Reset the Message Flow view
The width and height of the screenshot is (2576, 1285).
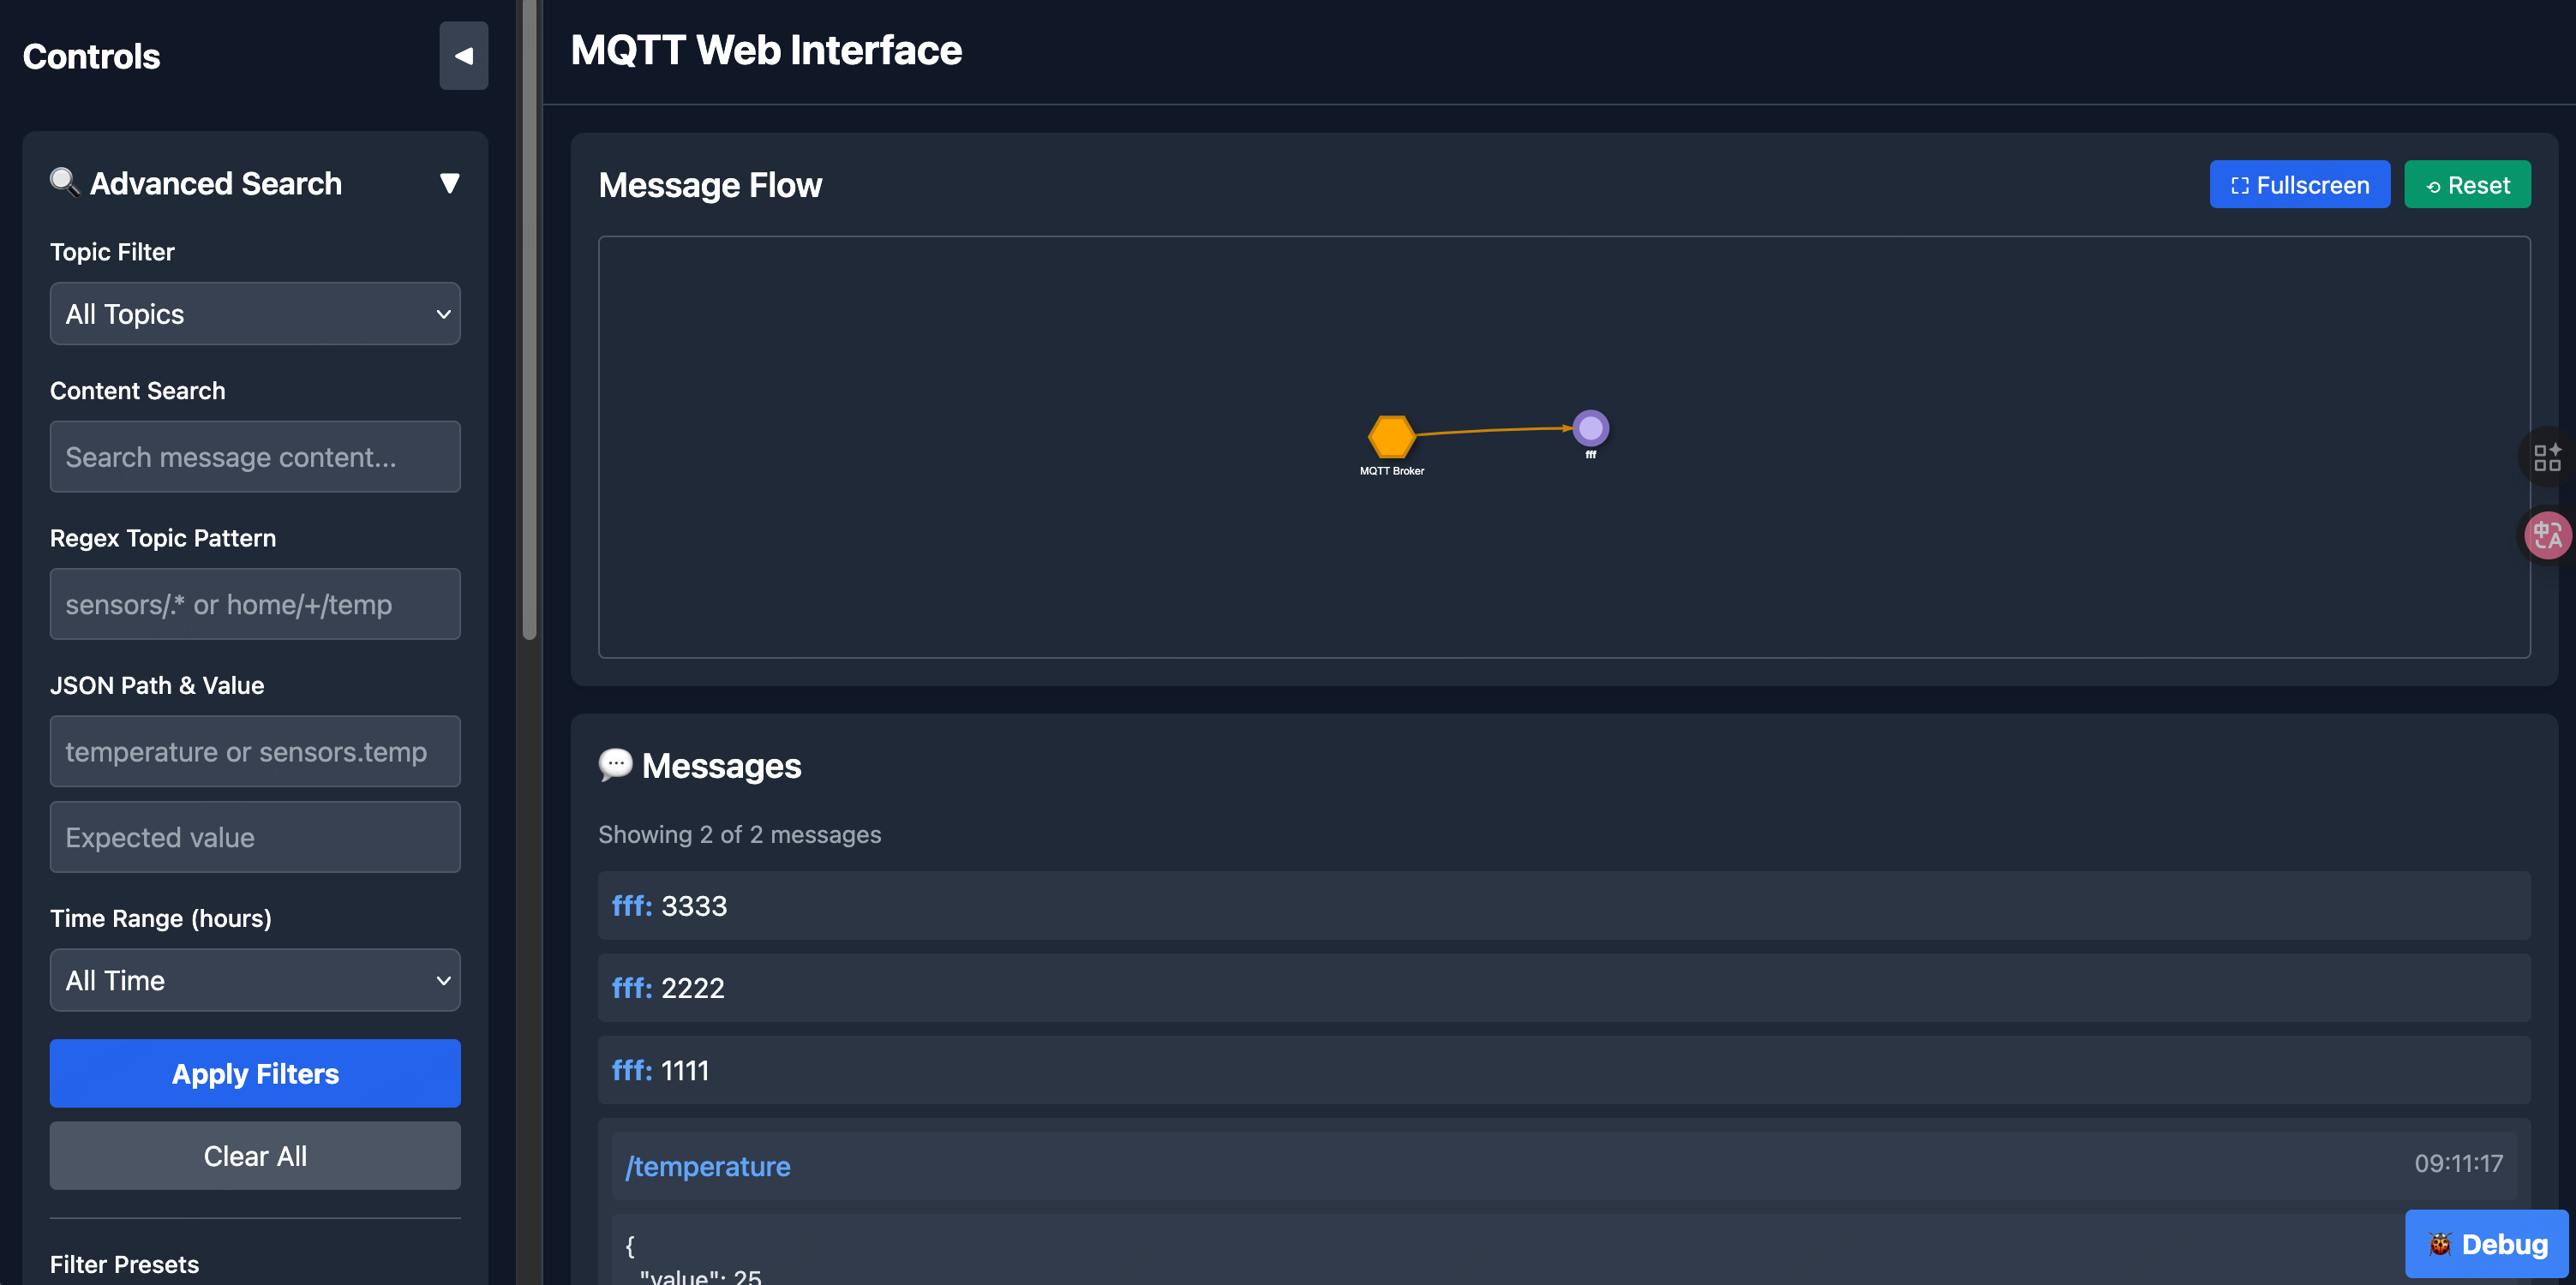tap(2466, 185)
